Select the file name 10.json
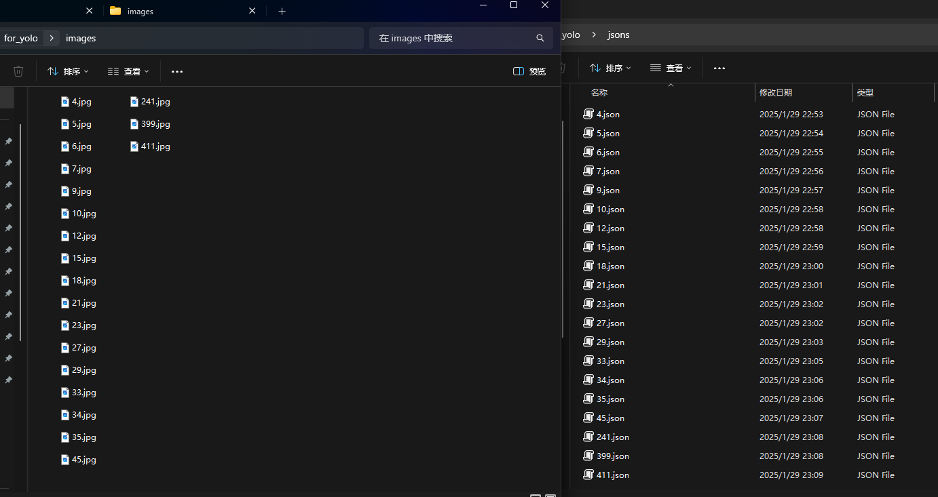This screenshot has width=938, height=497. (x=610, y=210)
